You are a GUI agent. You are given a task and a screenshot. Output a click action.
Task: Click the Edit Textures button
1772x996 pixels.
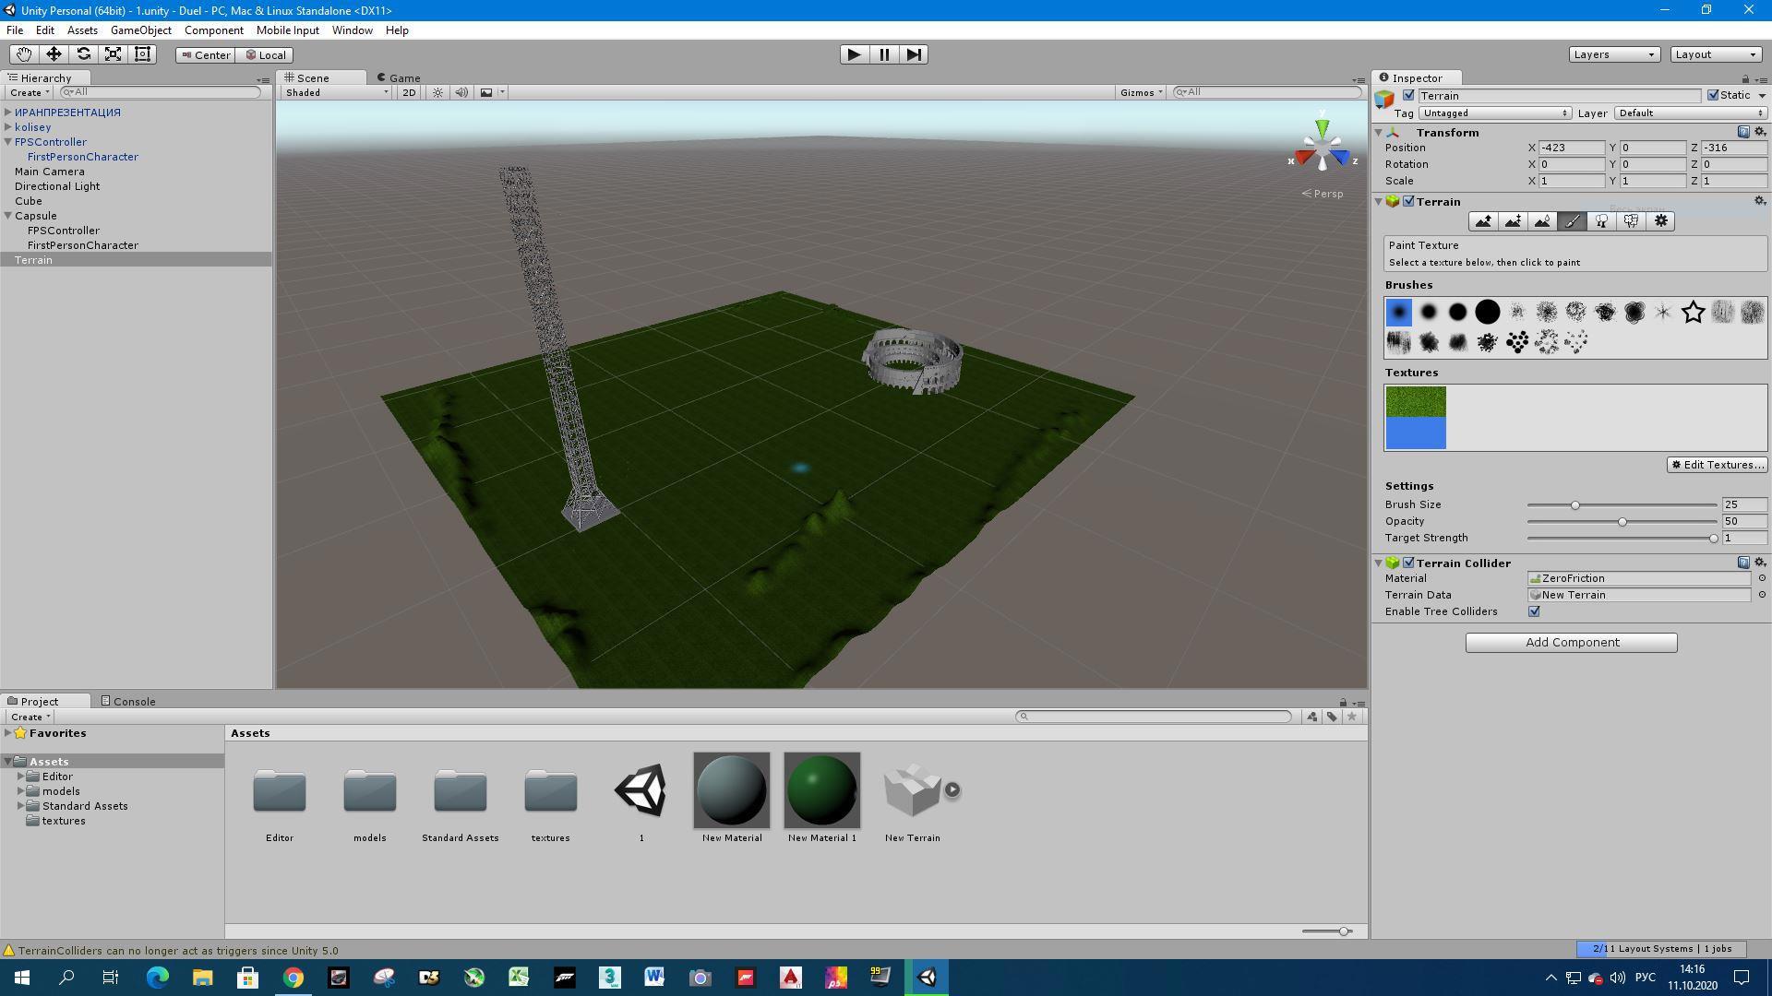click(1717, 465)
